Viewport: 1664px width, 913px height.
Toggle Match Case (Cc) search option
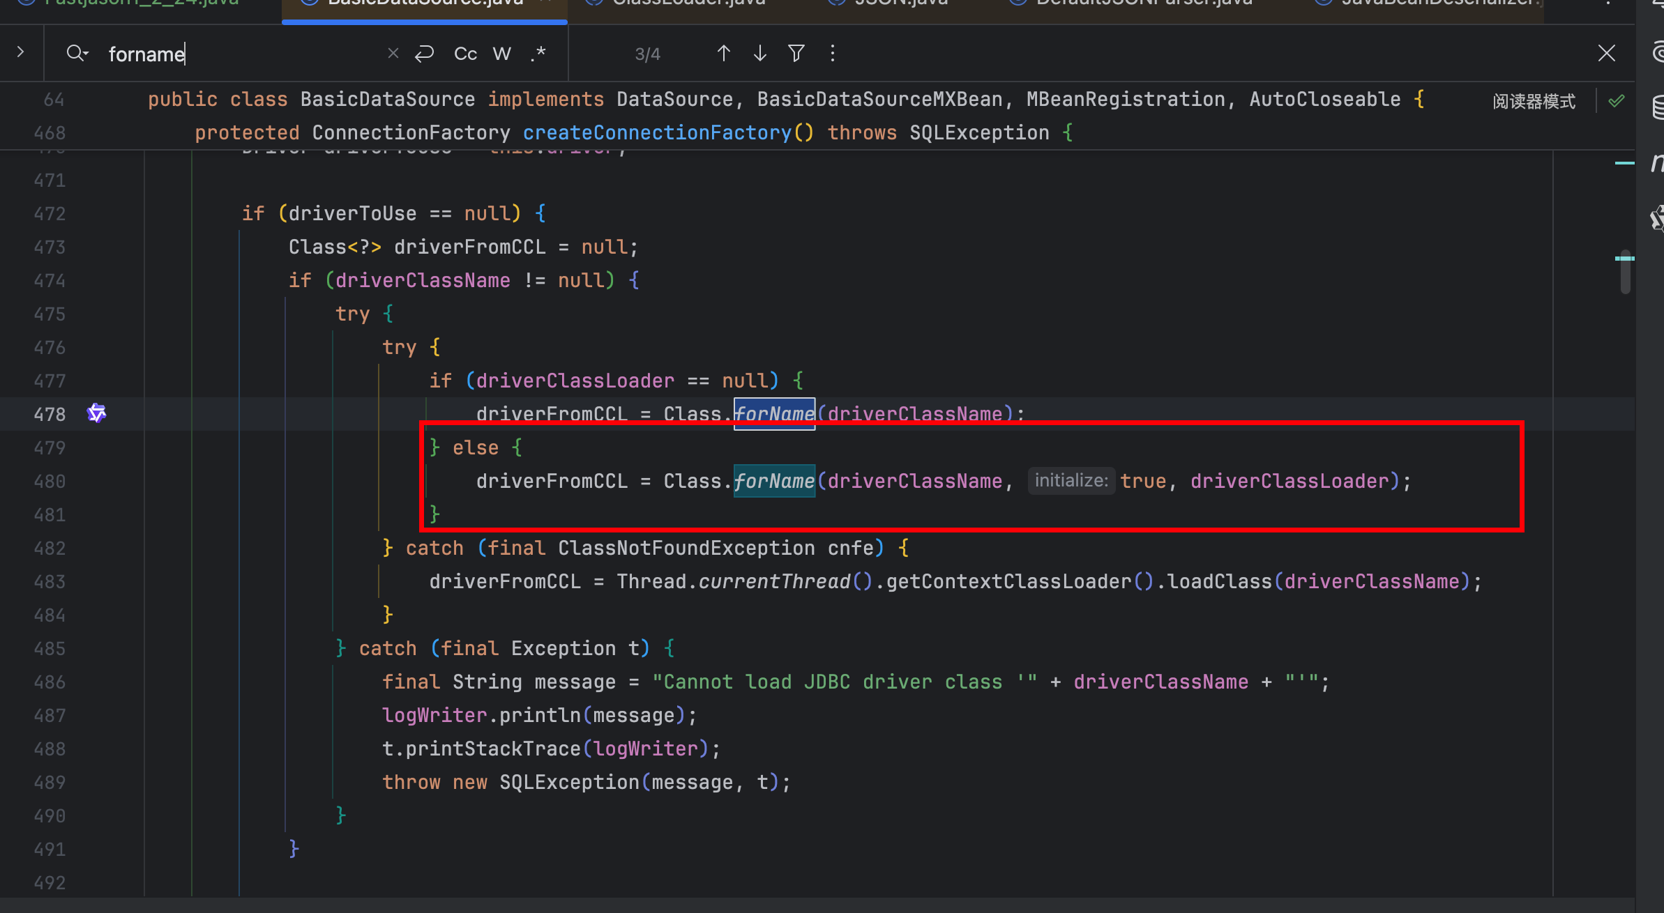(x=465, y=54)
